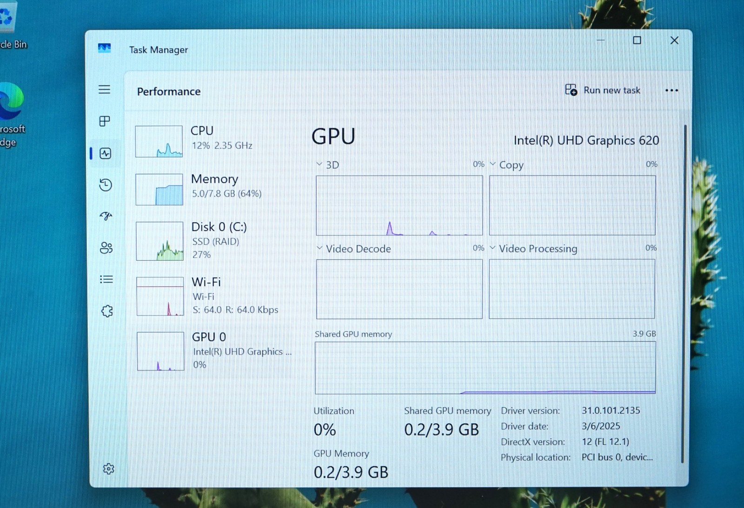Screen dimensions: 744x508
Task: Open Task Manager settings gear
Action: click(109, 469)
